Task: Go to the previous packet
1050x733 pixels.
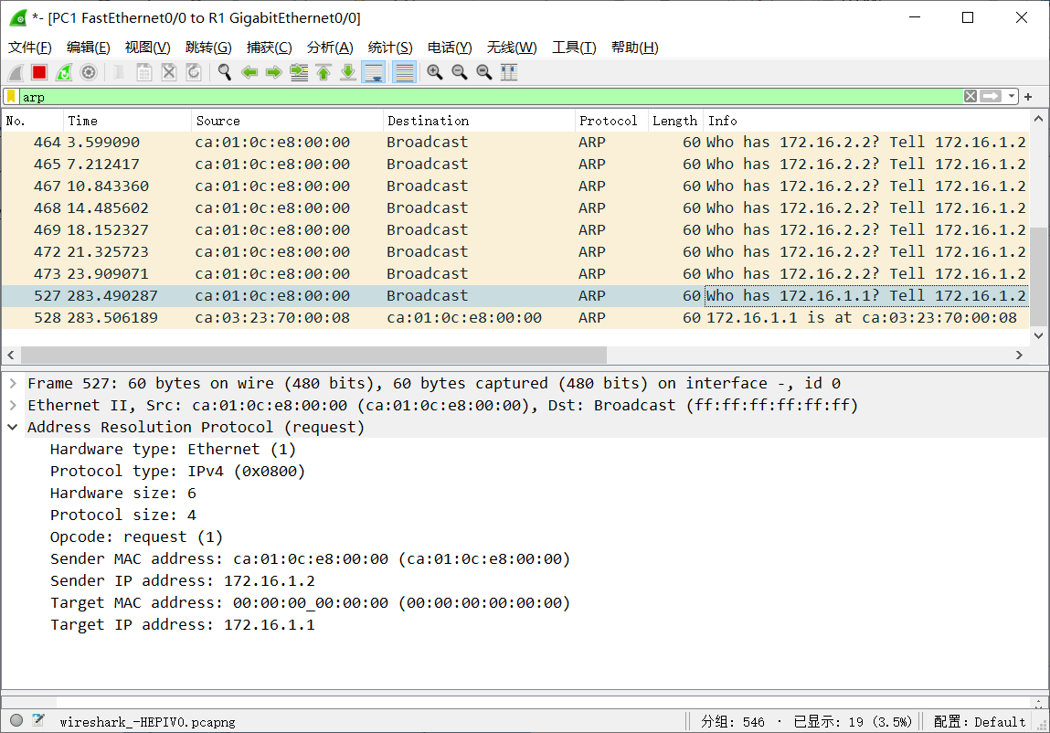Action: click(249, 71)
